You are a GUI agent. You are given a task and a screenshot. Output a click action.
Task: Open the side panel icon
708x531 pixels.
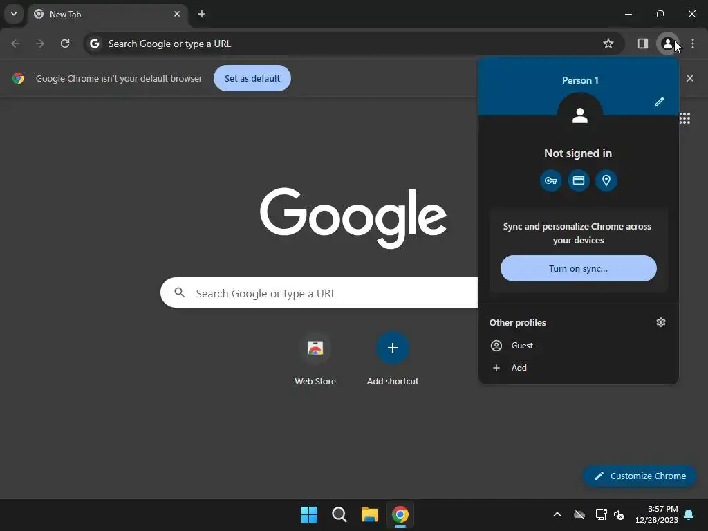tap(642, 44)
